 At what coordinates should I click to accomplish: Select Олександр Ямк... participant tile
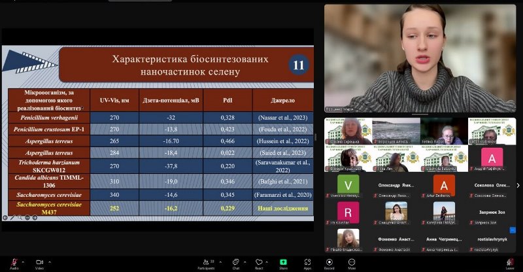point(396,186)
